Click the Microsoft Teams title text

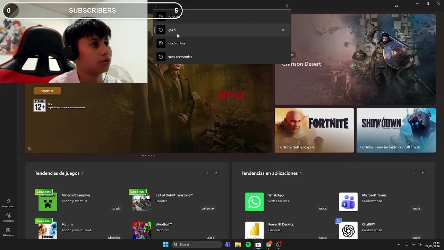[374, 195]
